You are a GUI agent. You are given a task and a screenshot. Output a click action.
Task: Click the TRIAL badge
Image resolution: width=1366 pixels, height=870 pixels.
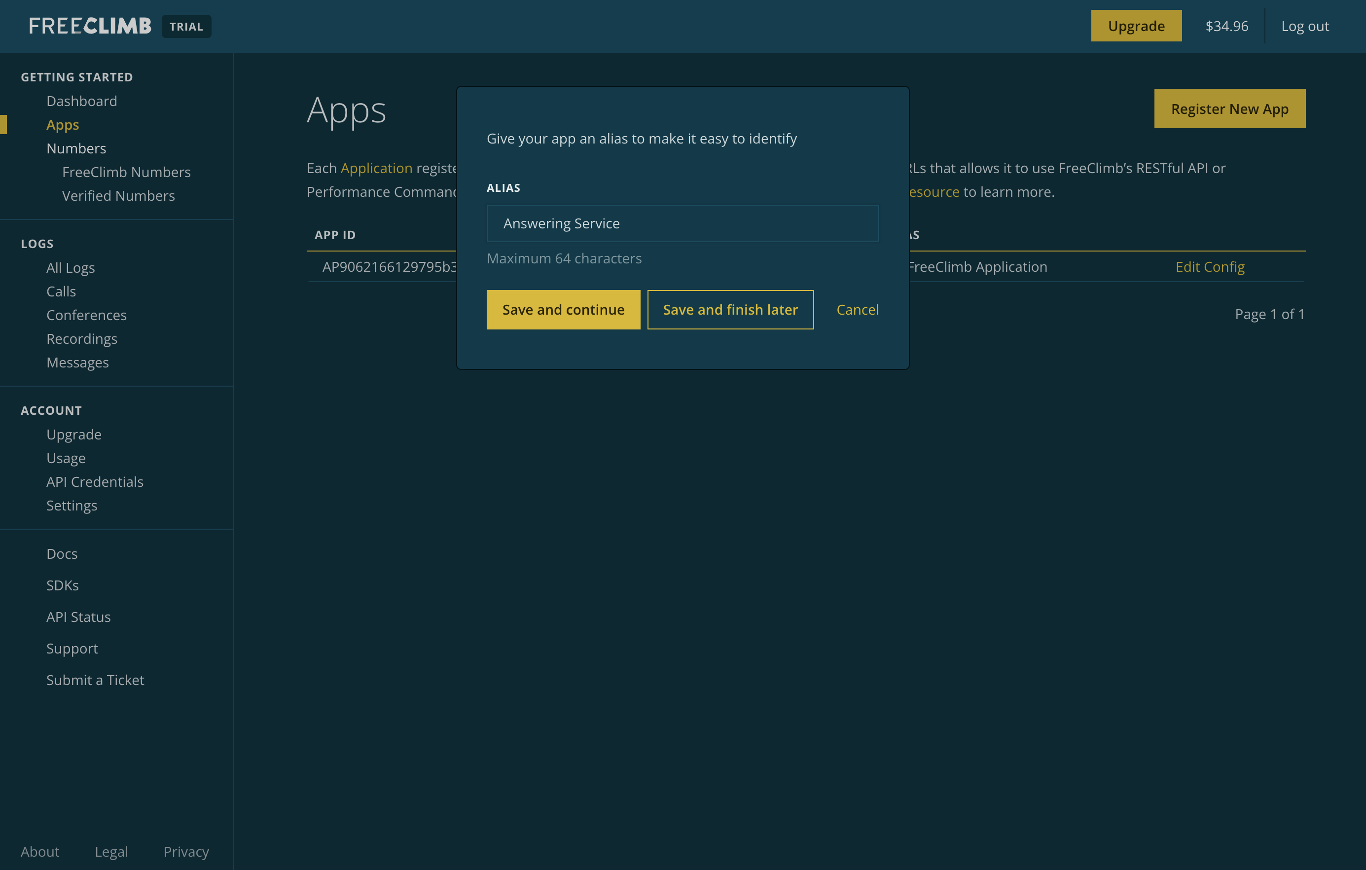tap(186, 26)
